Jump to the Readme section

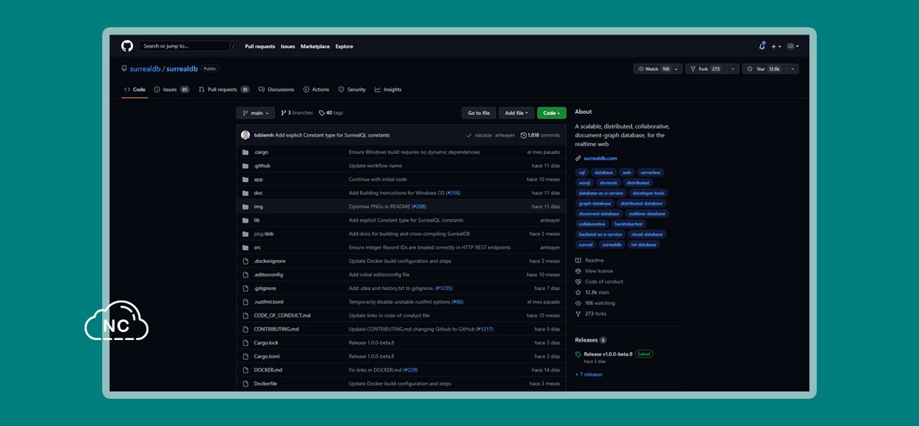point(594,260)
